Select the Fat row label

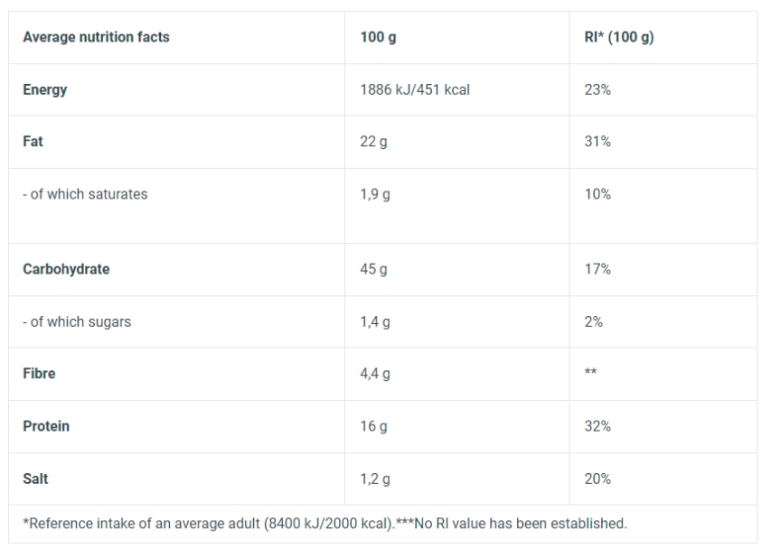(x=33, y=142)
